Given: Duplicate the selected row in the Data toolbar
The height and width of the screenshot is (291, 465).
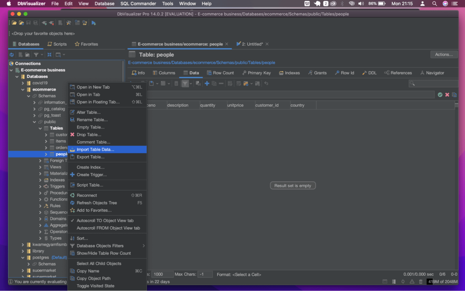Looking at the screenshot, I should click(214, 83).
